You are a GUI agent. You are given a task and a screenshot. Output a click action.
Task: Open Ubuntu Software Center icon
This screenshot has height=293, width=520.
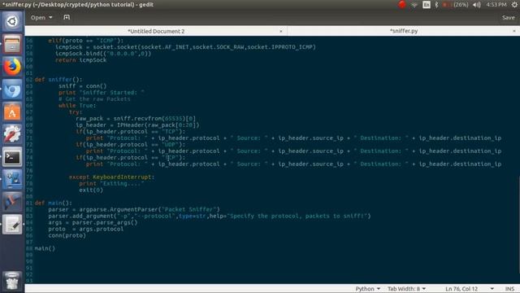(x=12, y=112)
